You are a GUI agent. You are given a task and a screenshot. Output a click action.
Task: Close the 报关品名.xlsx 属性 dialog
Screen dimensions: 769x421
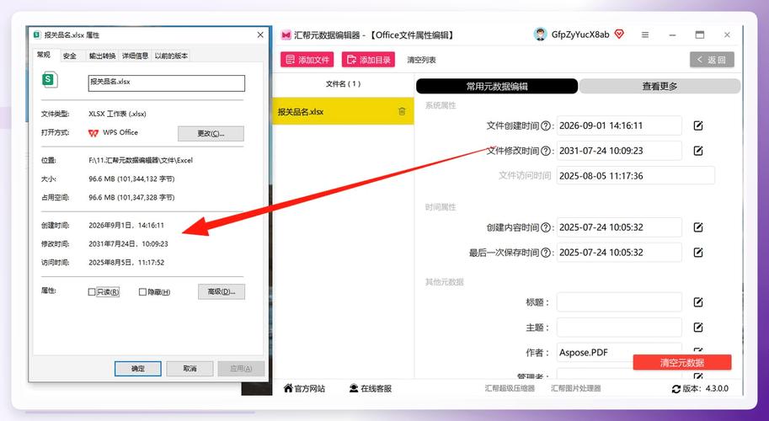tap(260, 35)
